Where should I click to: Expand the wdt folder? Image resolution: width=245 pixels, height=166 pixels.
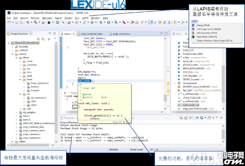point(20,109)
